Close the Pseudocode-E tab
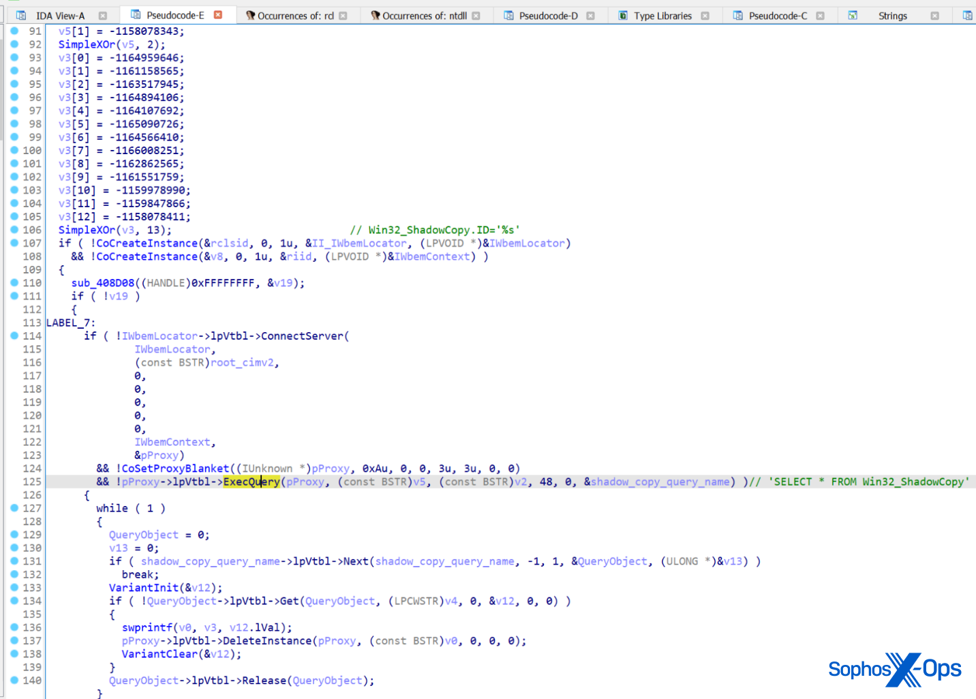976x699 pixels. point(218,14)
